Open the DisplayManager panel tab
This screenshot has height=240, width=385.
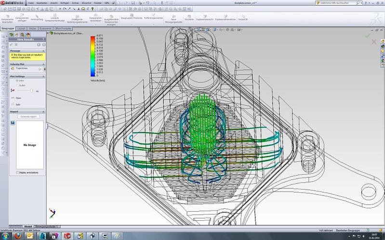[x=28, y=35]
